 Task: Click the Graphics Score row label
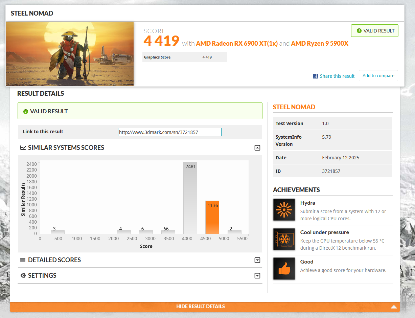point(157,57)
